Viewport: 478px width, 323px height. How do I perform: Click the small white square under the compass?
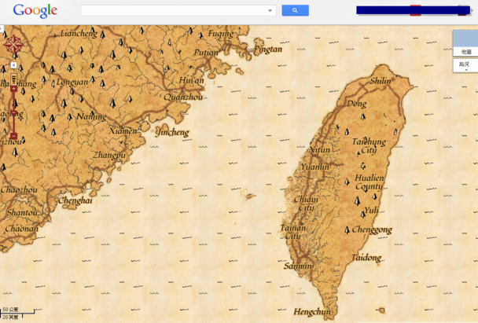13,65
